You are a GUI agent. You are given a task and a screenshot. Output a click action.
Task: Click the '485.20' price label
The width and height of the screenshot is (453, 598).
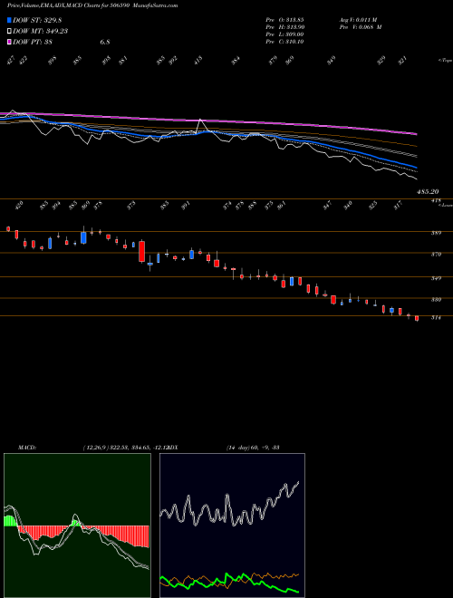428,192
